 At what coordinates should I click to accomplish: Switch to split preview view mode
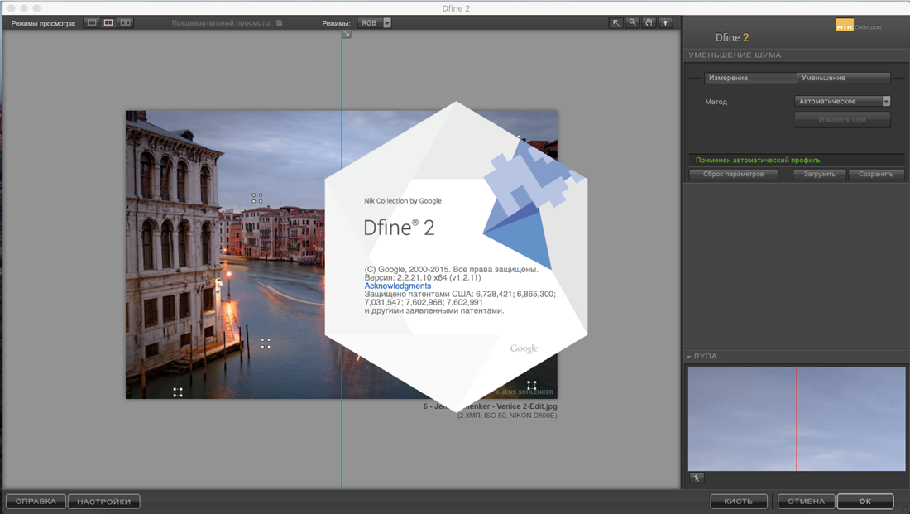coord(108,22)
